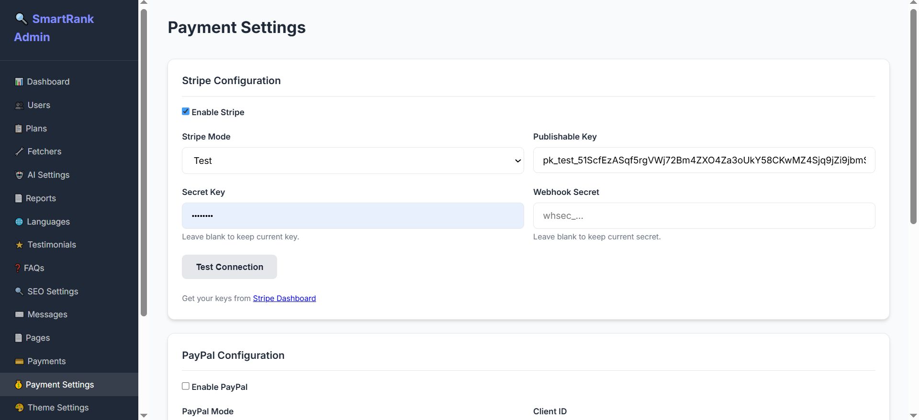919x420 pixels.
Task: Click the AI Settings robot icon
Action: pyautogui.click(x=19, y=175)
